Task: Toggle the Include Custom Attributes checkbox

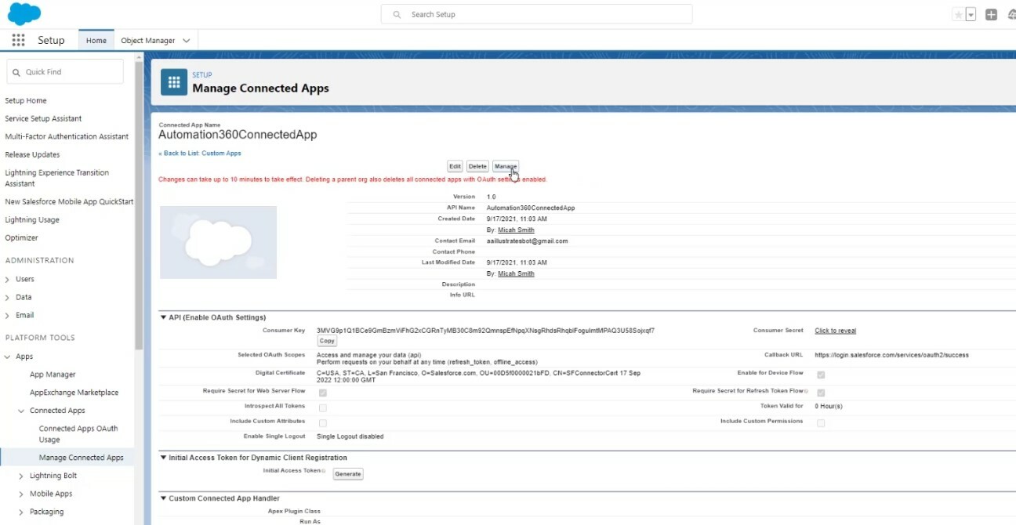Action: [x=323, y=423]
